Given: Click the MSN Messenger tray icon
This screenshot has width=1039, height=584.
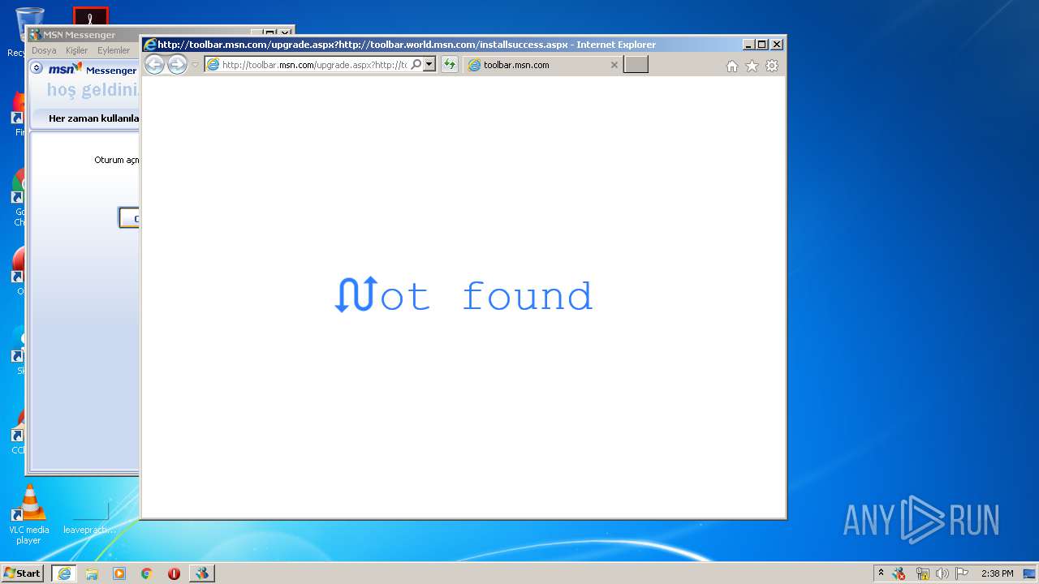Looking at the screenshot, I should tap(899, 573).
